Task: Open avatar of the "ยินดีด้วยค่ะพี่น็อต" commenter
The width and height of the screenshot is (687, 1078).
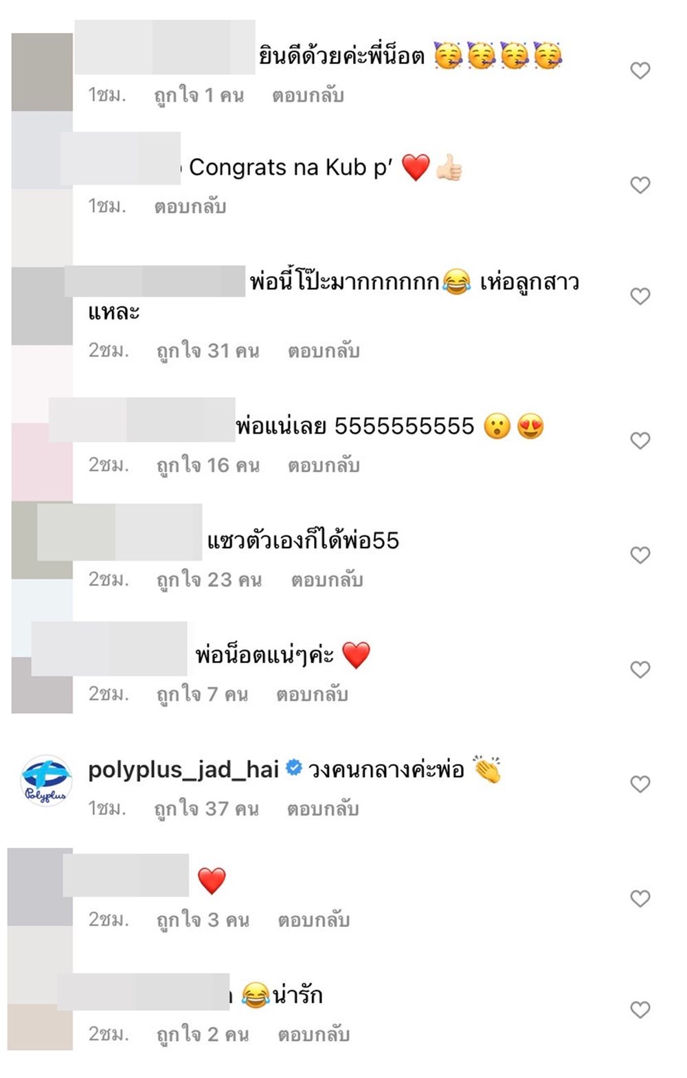Action: 42,71
